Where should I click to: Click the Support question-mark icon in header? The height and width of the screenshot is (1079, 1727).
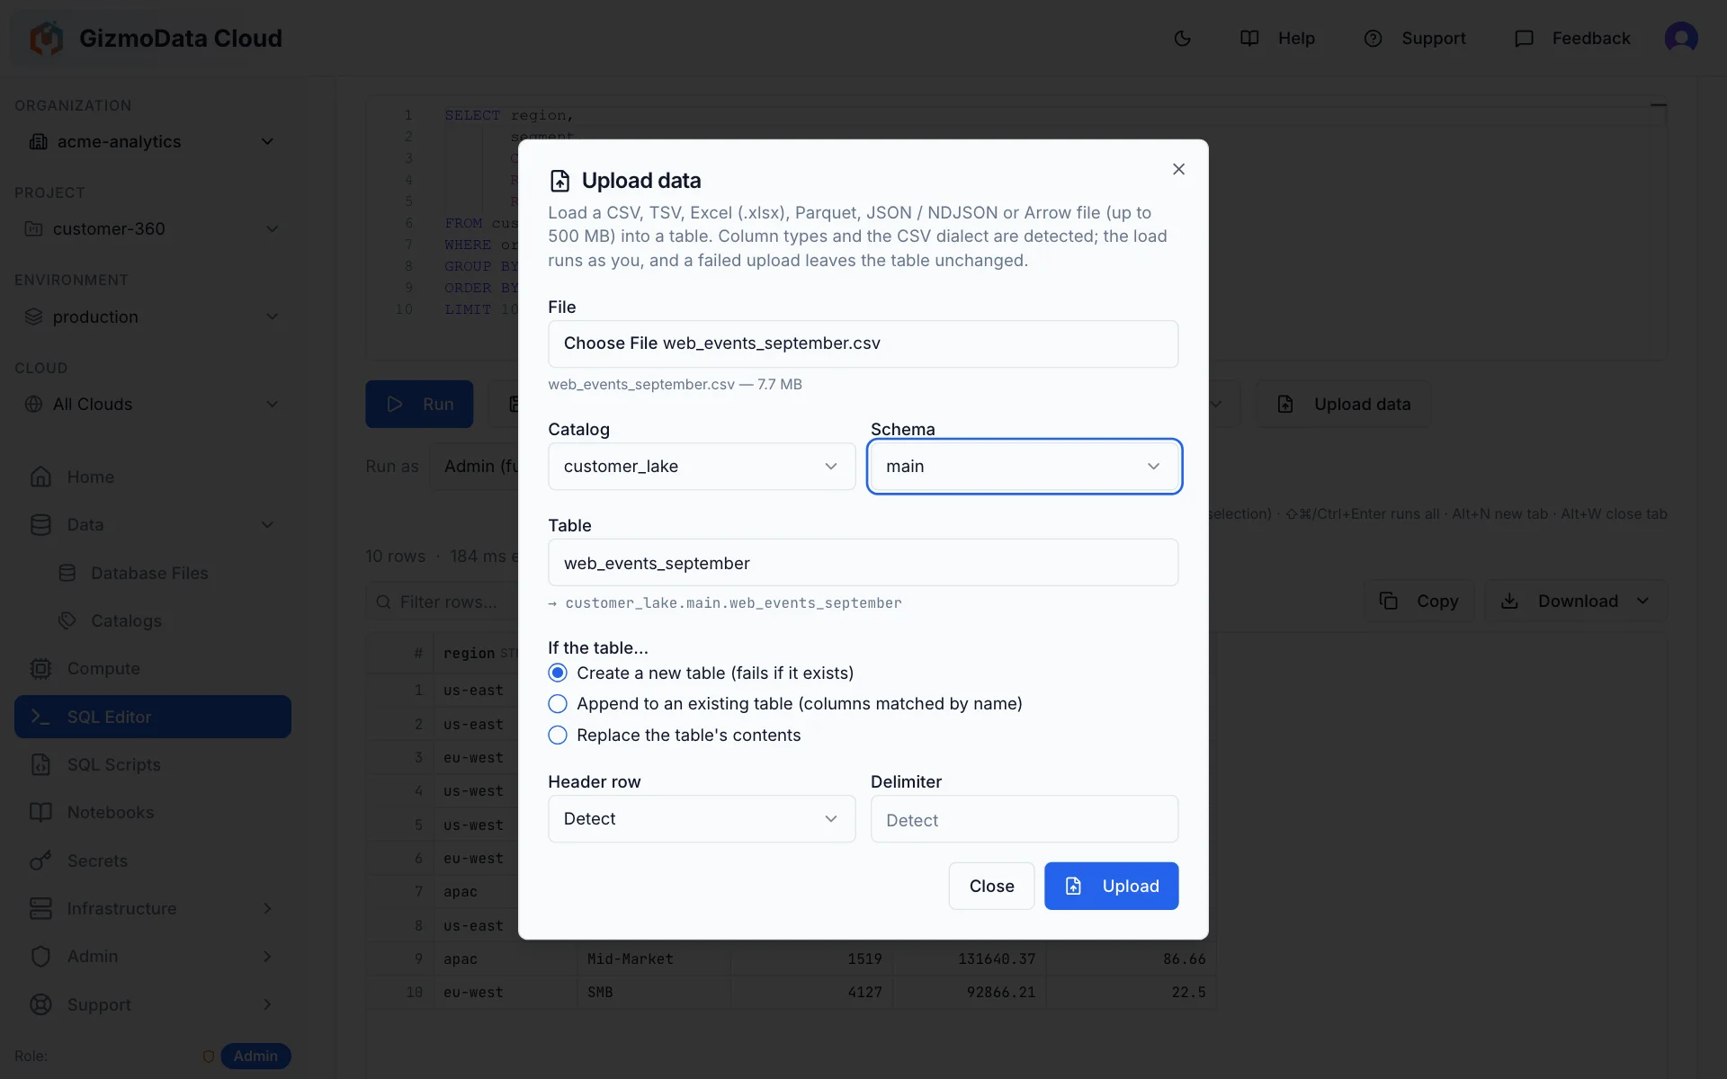pos(1373,39)
